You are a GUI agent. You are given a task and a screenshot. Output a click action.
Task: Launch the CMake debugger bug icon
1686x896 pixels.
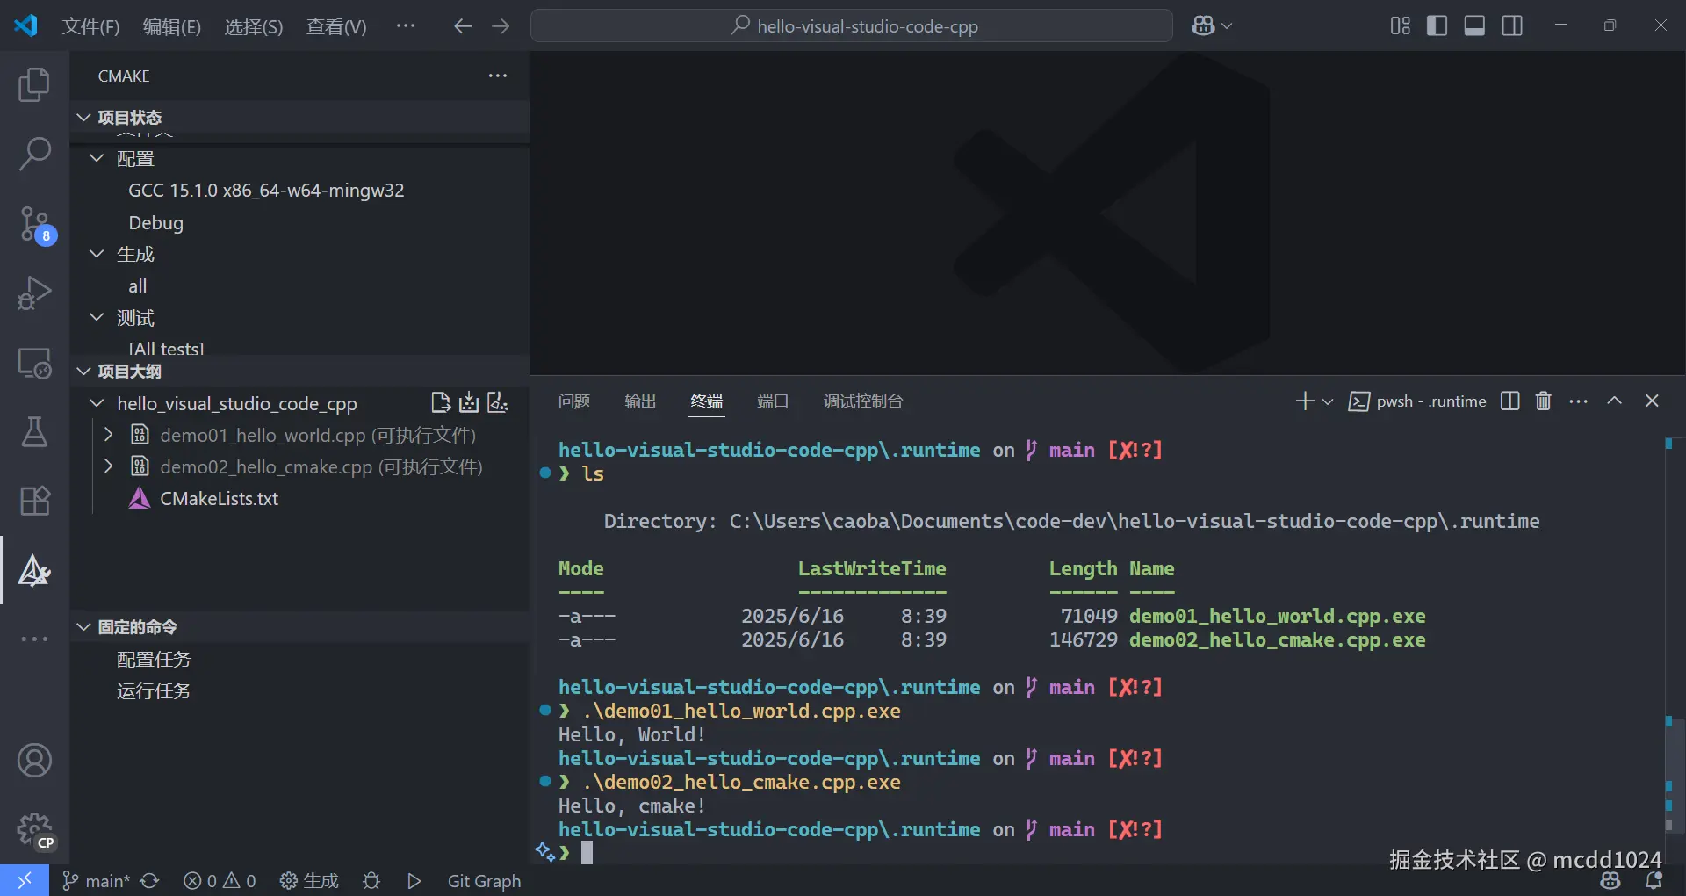pos(371,880)
